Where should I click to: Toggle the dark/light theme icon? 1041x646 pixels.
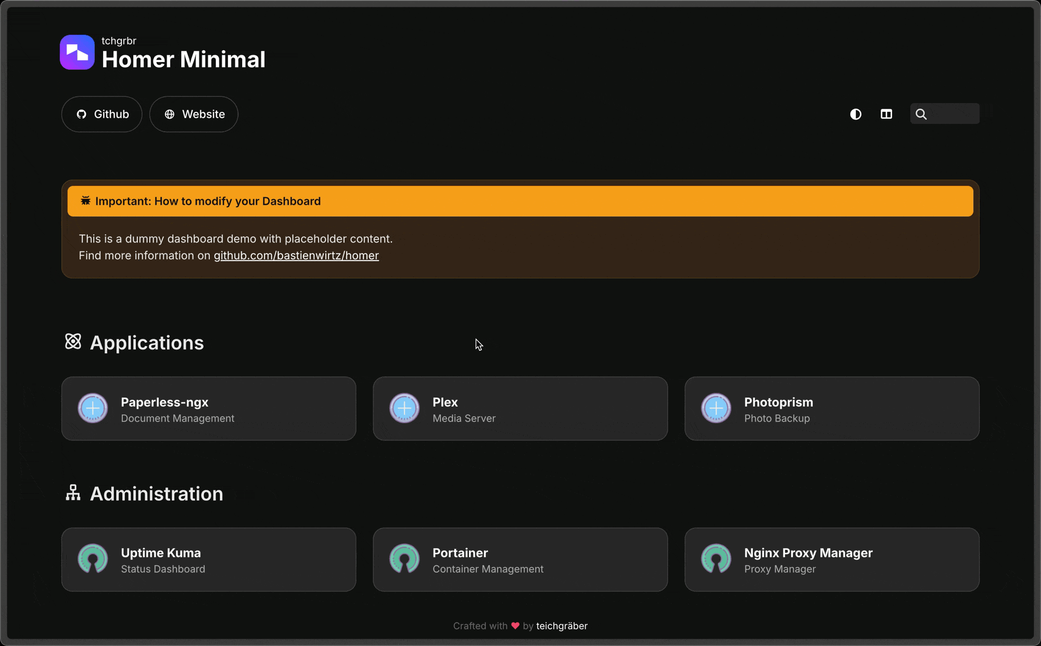[x=856, y=114]
